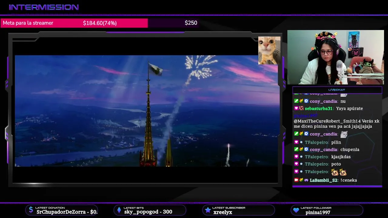Click "Meta para la streamer" label

tap(28, 23)
